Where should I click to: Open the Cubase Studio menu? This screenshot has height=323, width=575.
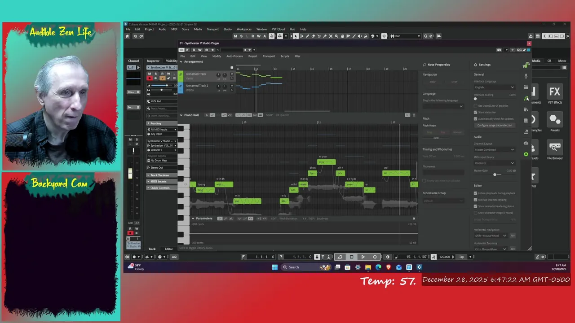coord(228,29)
